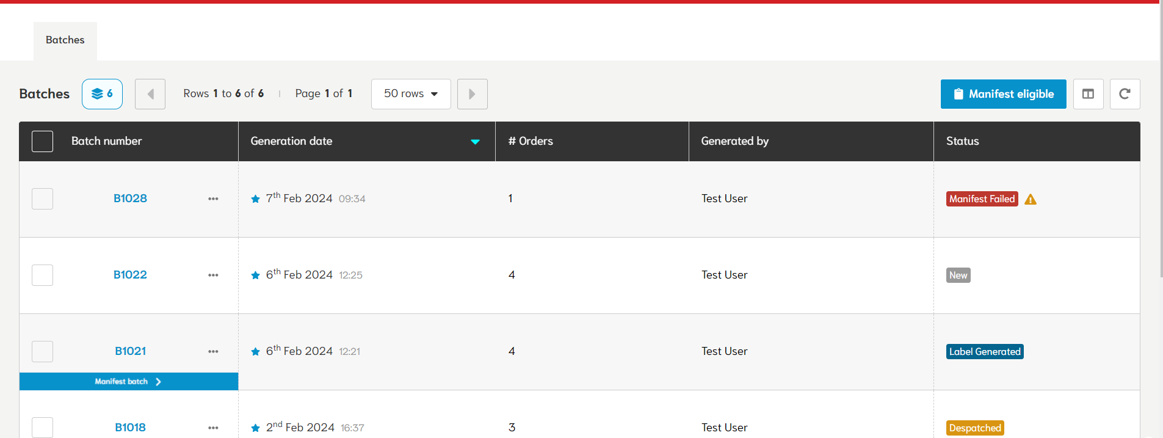Click the Manifest Failed status badge

(x=982, y=199)
